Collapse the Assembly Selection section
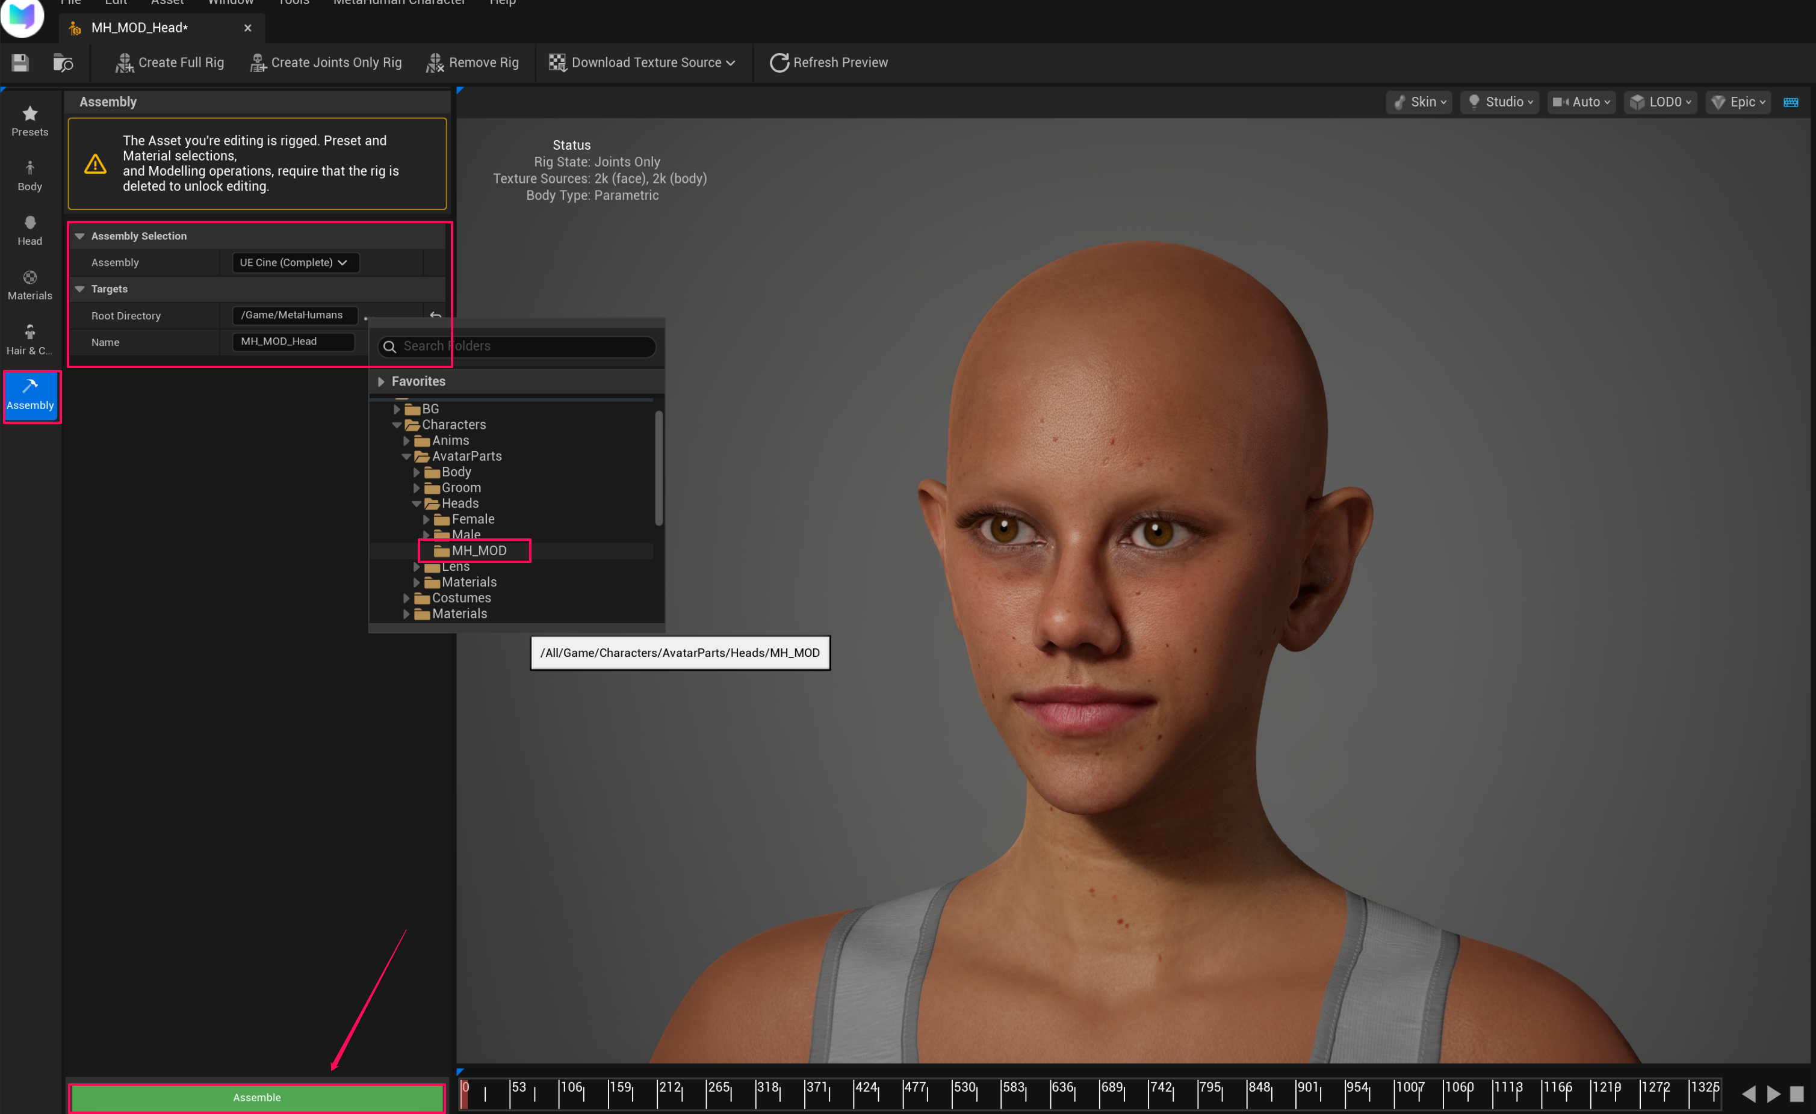The image size is (1816, 1114). [x=79, y=236]
